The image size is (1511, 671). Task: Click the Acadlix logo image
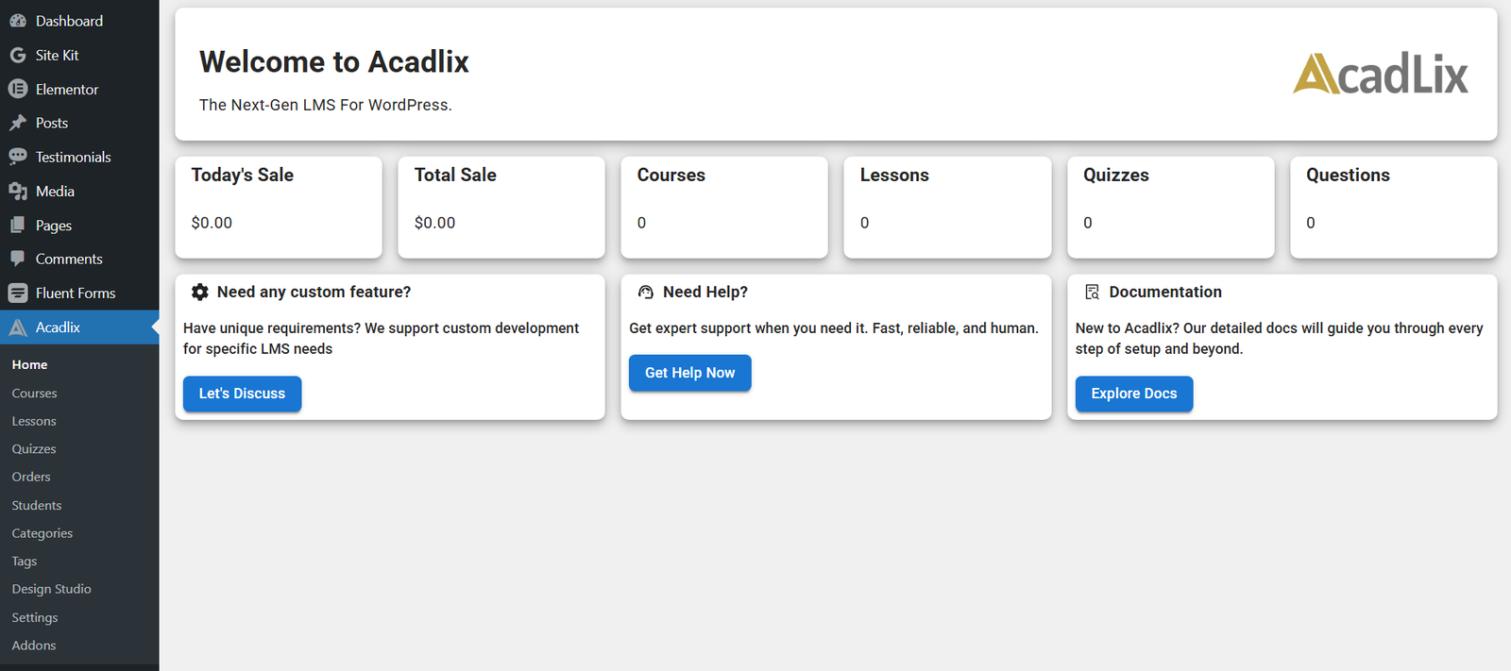pyautogui.click(x=1380, y=74)
